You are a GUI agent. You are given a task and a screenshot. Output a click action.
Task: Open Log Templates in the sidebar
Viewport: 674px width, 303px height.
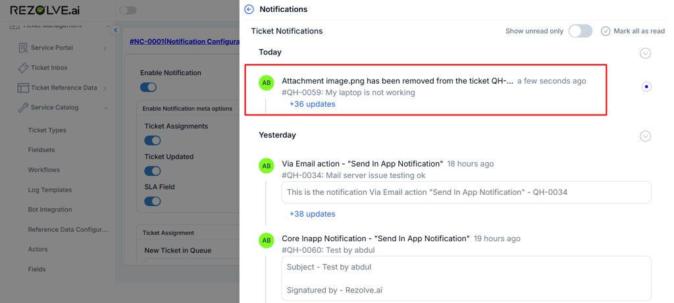point(49,190)
